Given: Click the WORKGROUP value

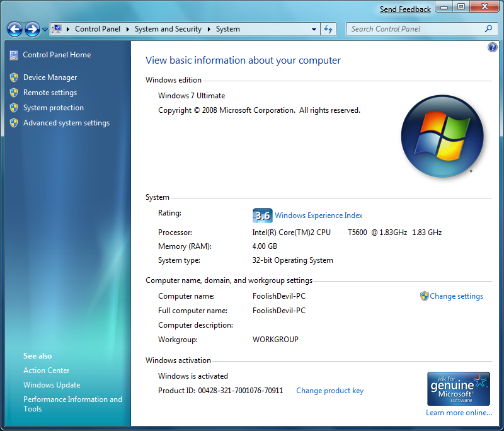Looking at the screenshot, I should [x=275, y=340].
